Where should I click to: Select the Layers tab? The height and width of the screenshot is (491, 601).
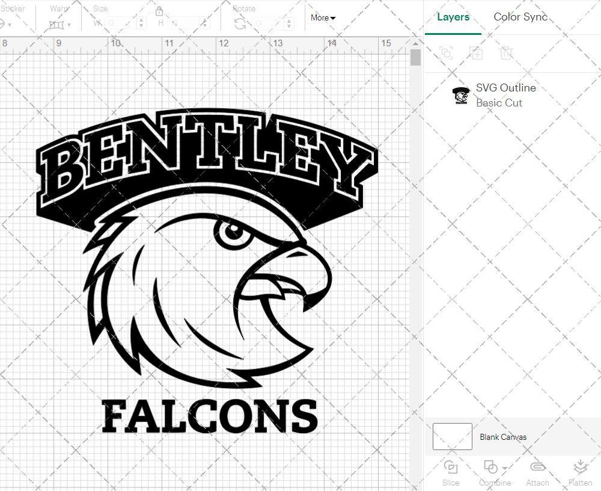click(453, 17)
